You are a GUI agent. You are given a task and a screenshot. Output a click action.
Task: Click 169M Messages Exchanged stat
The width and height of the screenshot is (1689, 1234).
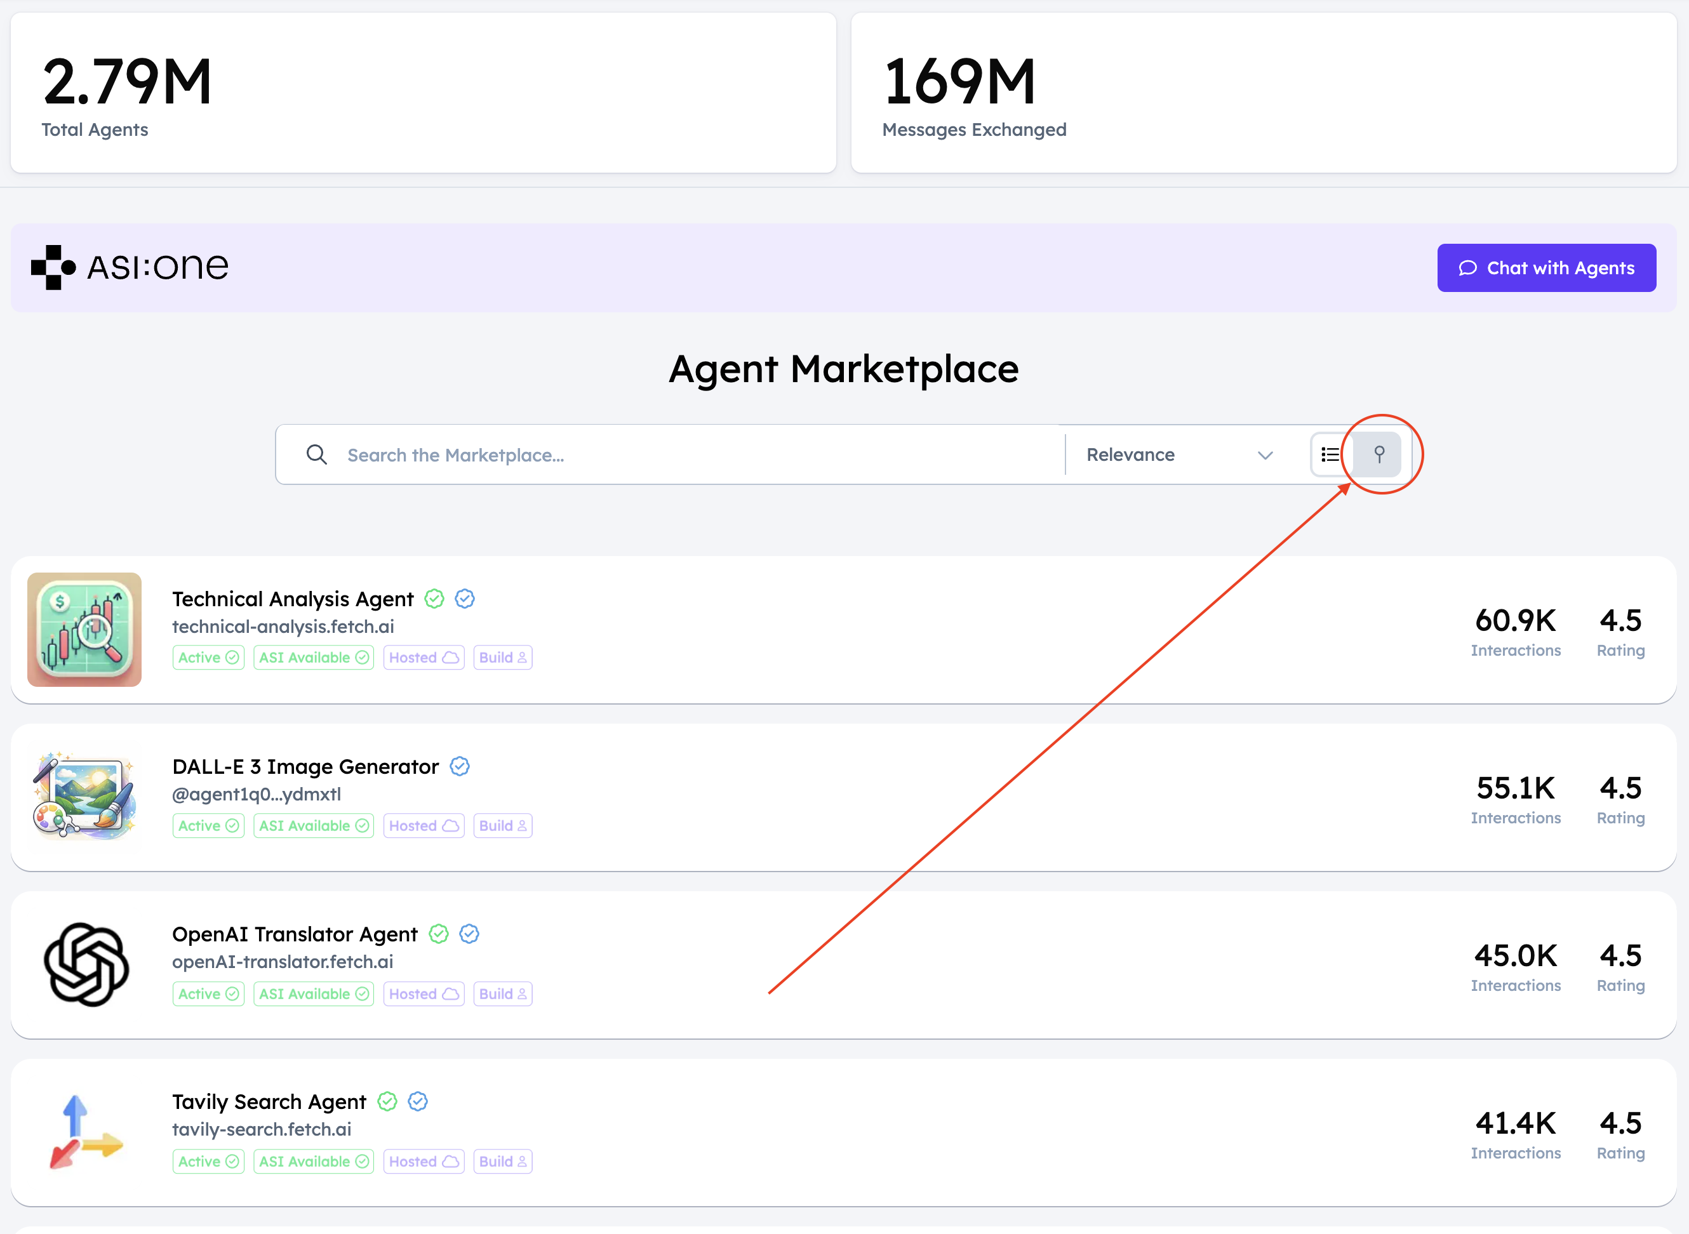tap(1264, 93)
